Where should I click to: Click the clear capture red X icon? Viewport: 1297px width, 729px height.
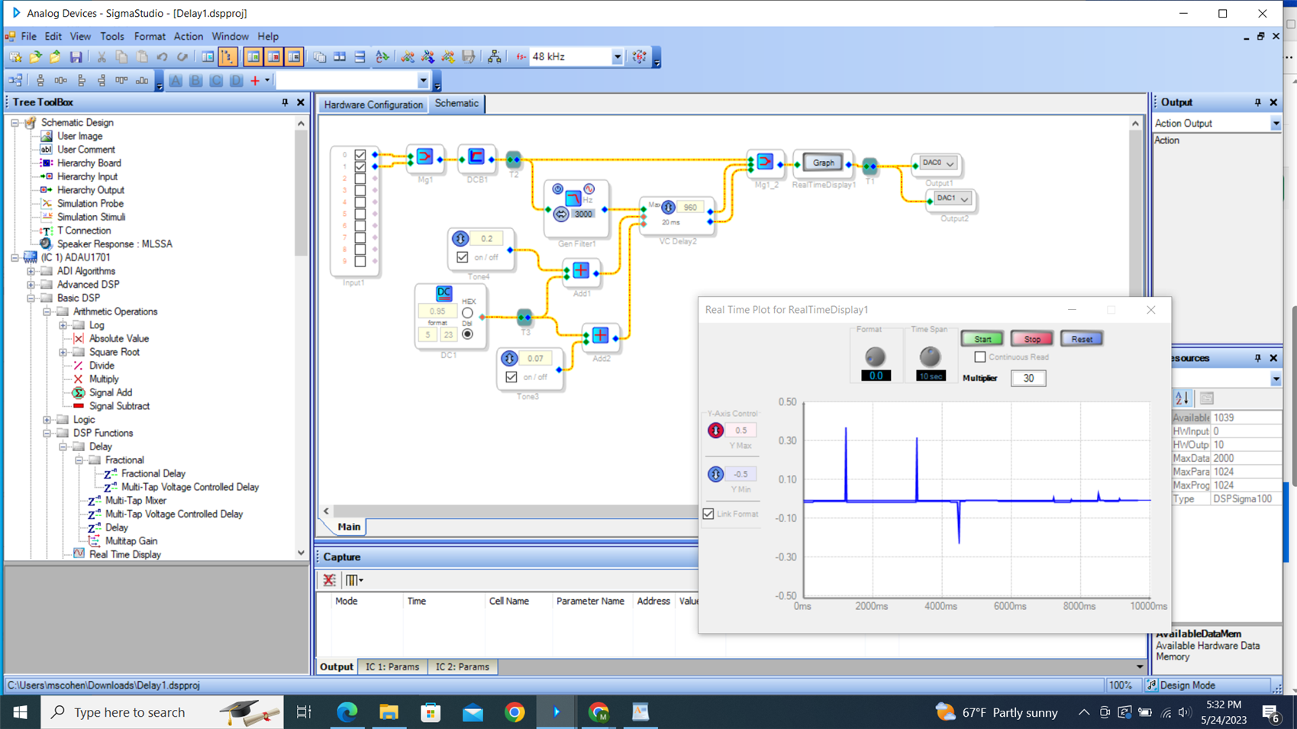coord(329,580)
